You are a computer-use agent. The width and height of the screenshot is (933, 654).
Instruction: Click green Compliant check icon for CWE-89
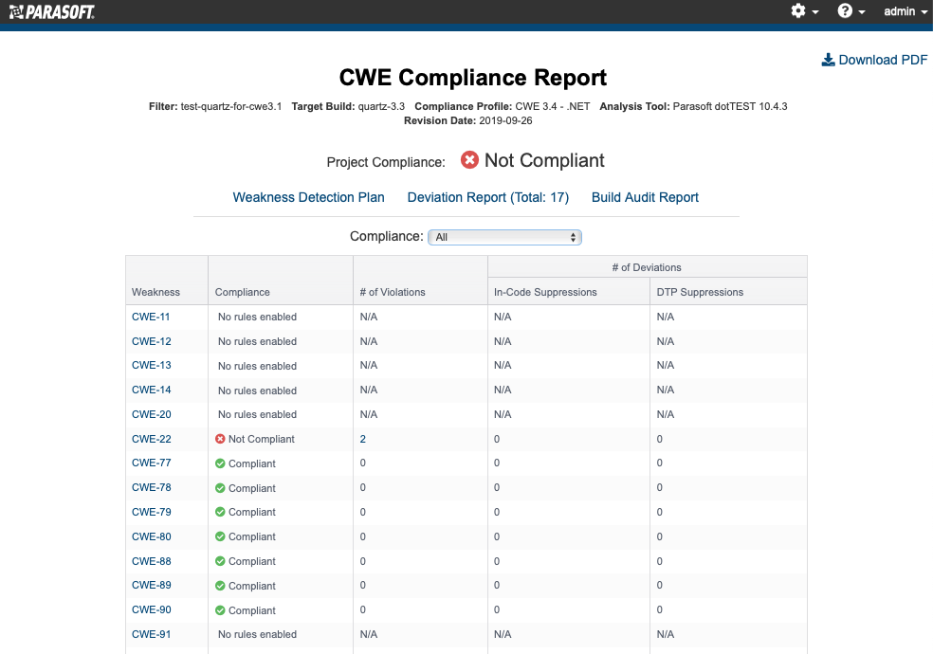click(x=220, y=586)
